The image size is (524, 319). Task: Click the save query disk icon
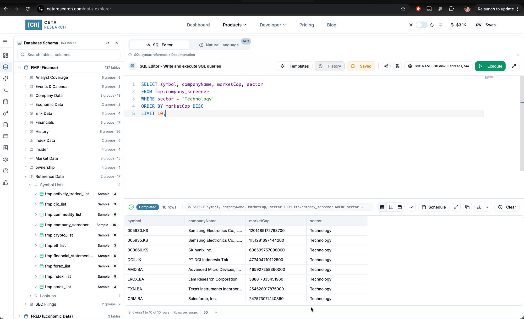(x=397, y=66)
